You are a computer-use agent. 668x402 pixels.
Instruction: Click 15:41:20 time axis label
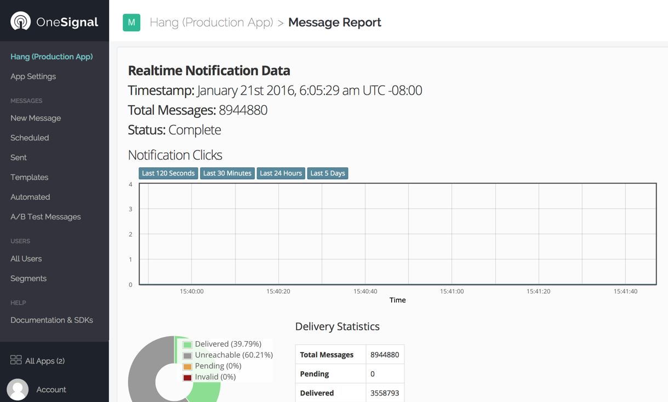tap(539, 291)
